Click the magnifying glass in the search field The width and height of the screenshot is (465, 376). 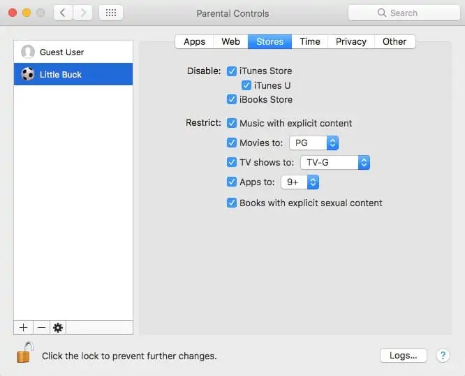[382, 13]
